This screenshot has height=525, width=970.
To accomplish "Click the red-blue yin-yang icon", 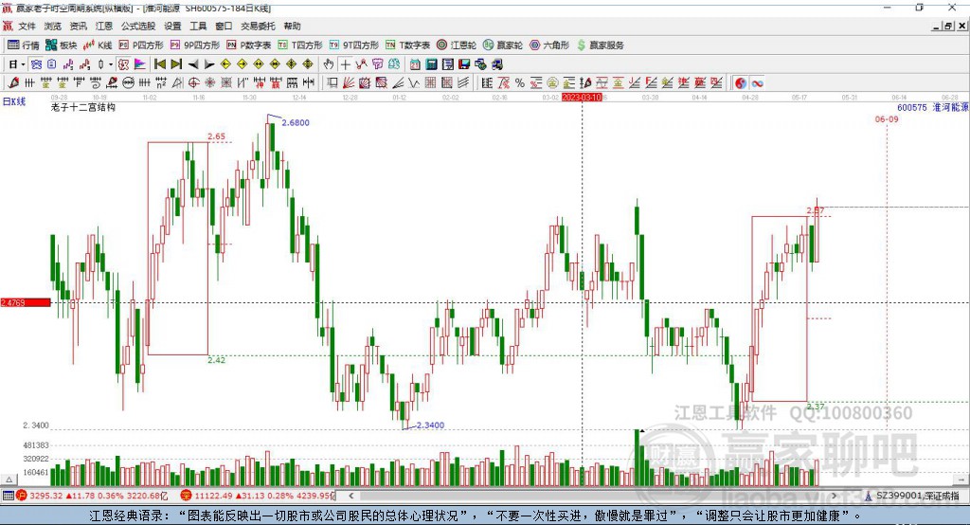I will [741, 83].
